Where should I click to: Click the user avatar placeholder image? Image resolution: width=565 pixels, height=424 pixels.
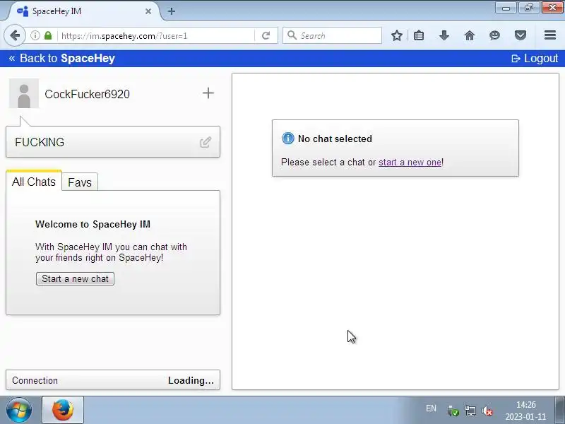[x=24, y=93]
